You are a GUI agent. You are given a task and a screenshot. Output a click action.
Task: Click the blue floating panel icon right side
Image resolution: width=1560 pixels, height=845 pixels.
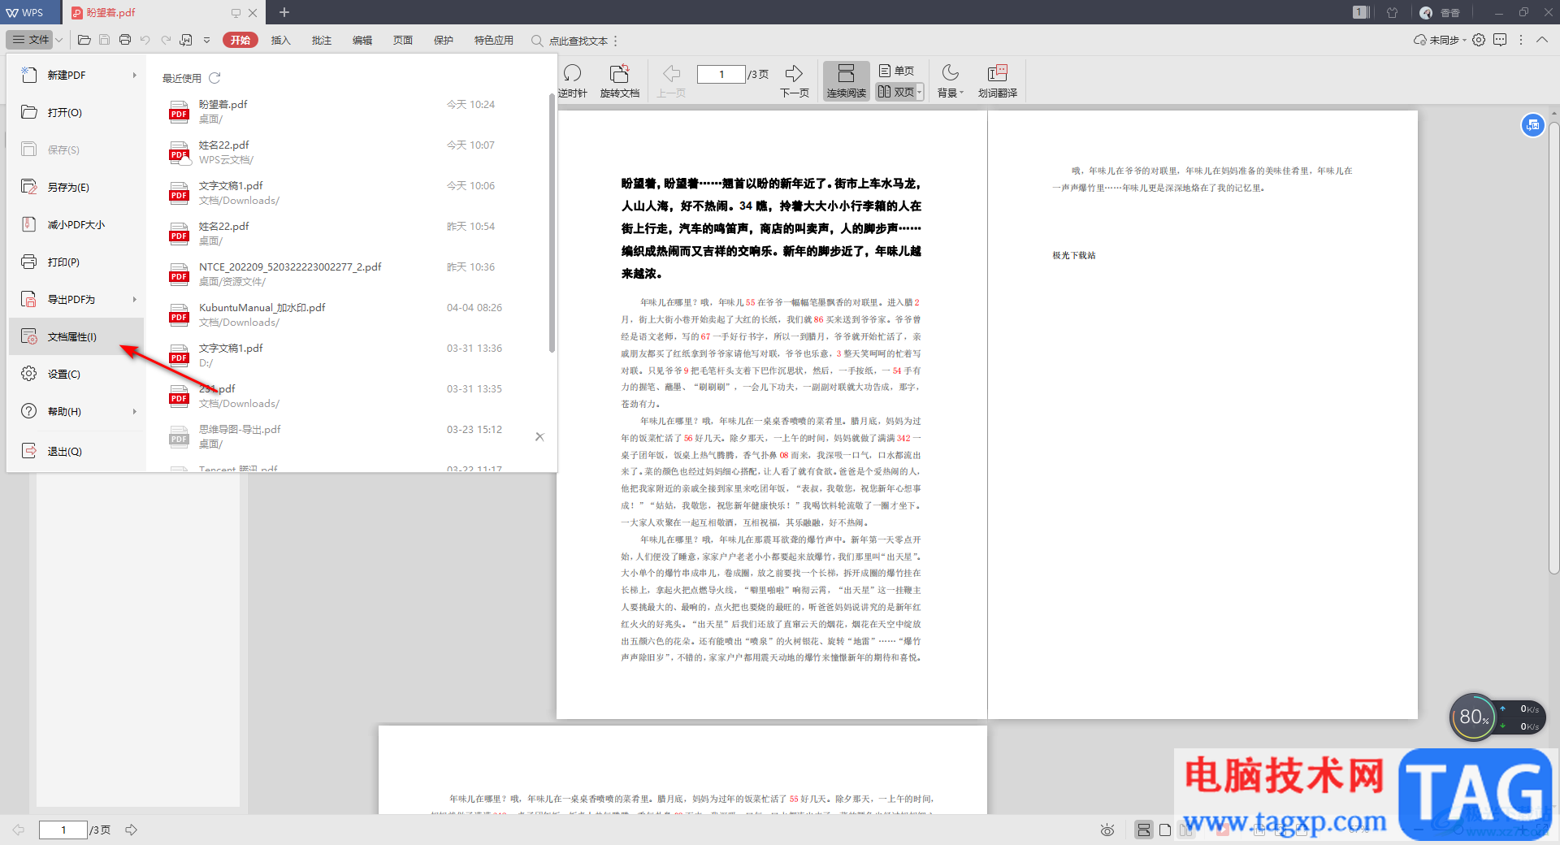(x=1532, y=125)
